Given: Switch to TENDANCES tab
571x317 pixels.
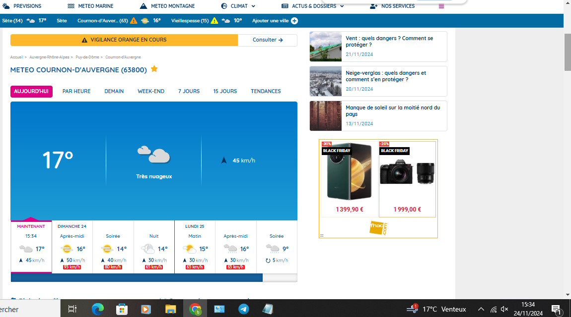Looking at the screenshot, I should click(x=266, y=92).
